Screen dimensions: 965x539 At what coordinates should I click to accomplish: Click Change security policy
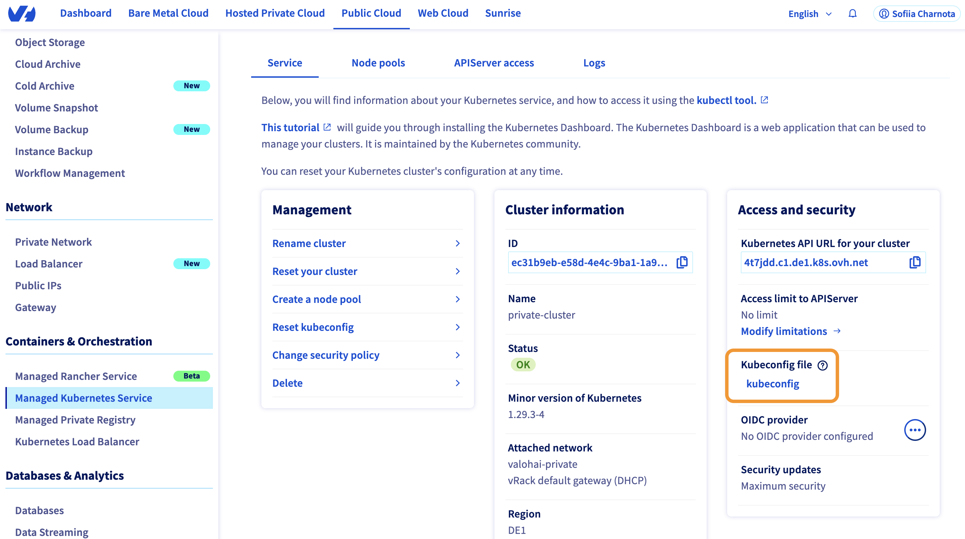[326, 355]
